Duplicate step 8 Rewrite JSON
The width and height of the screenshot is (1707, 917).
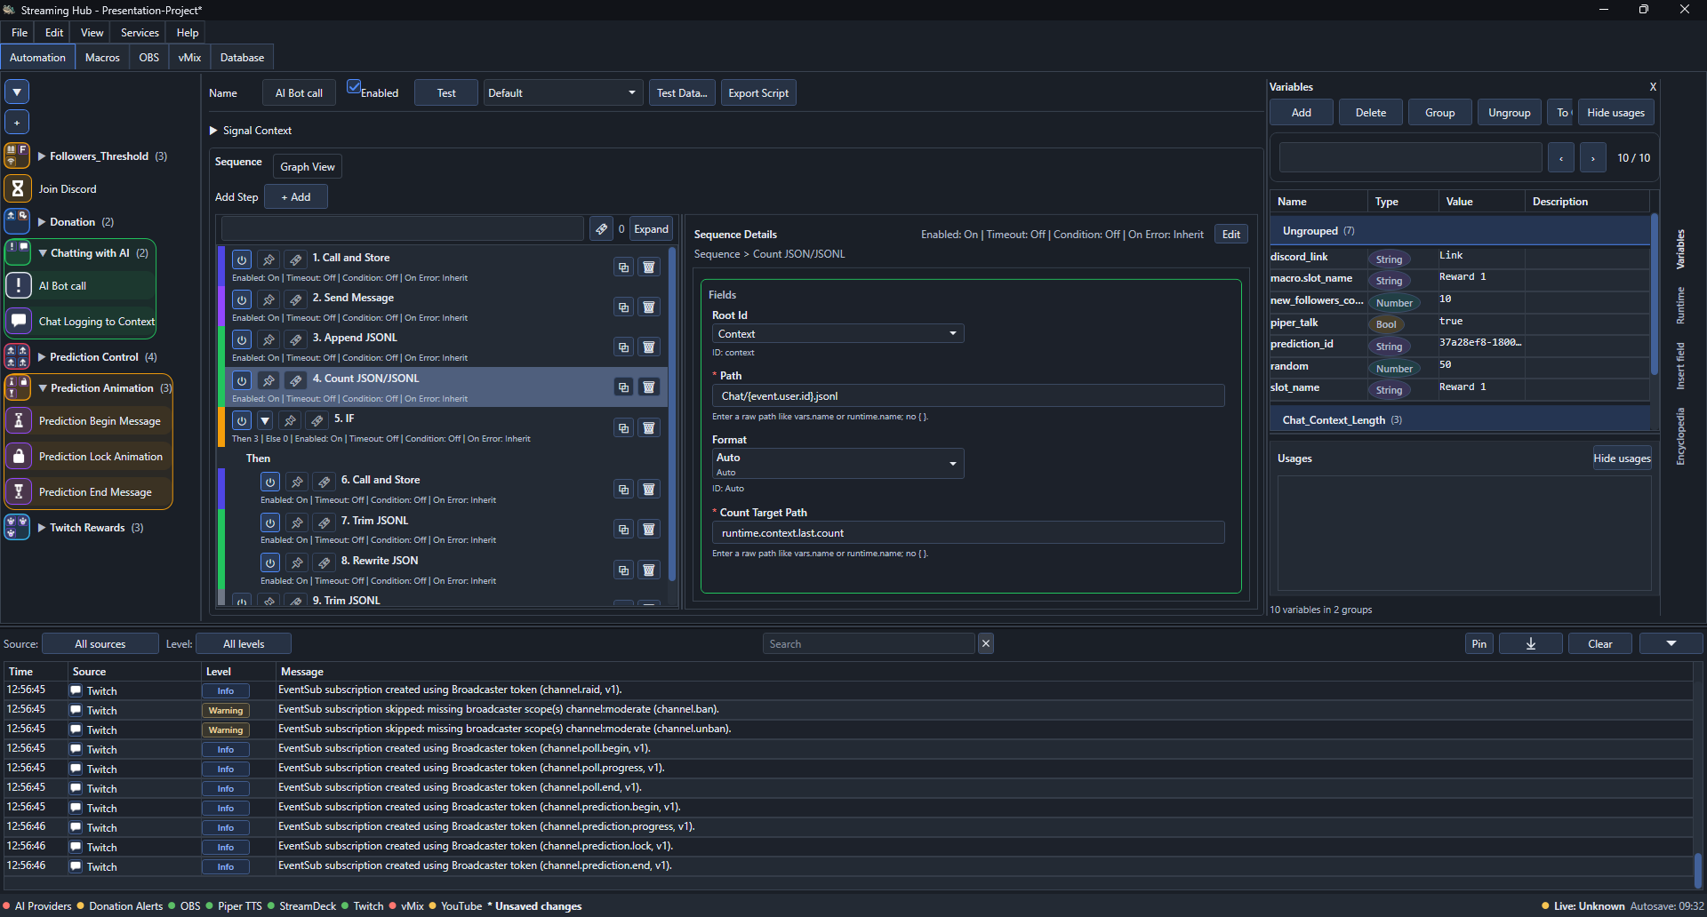624,570
